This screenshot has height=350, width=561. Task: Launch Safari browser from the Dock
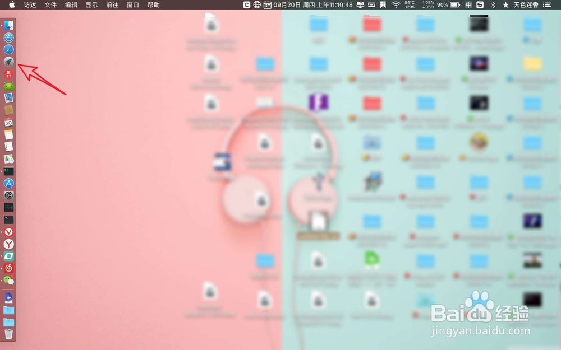coord(8,49)
